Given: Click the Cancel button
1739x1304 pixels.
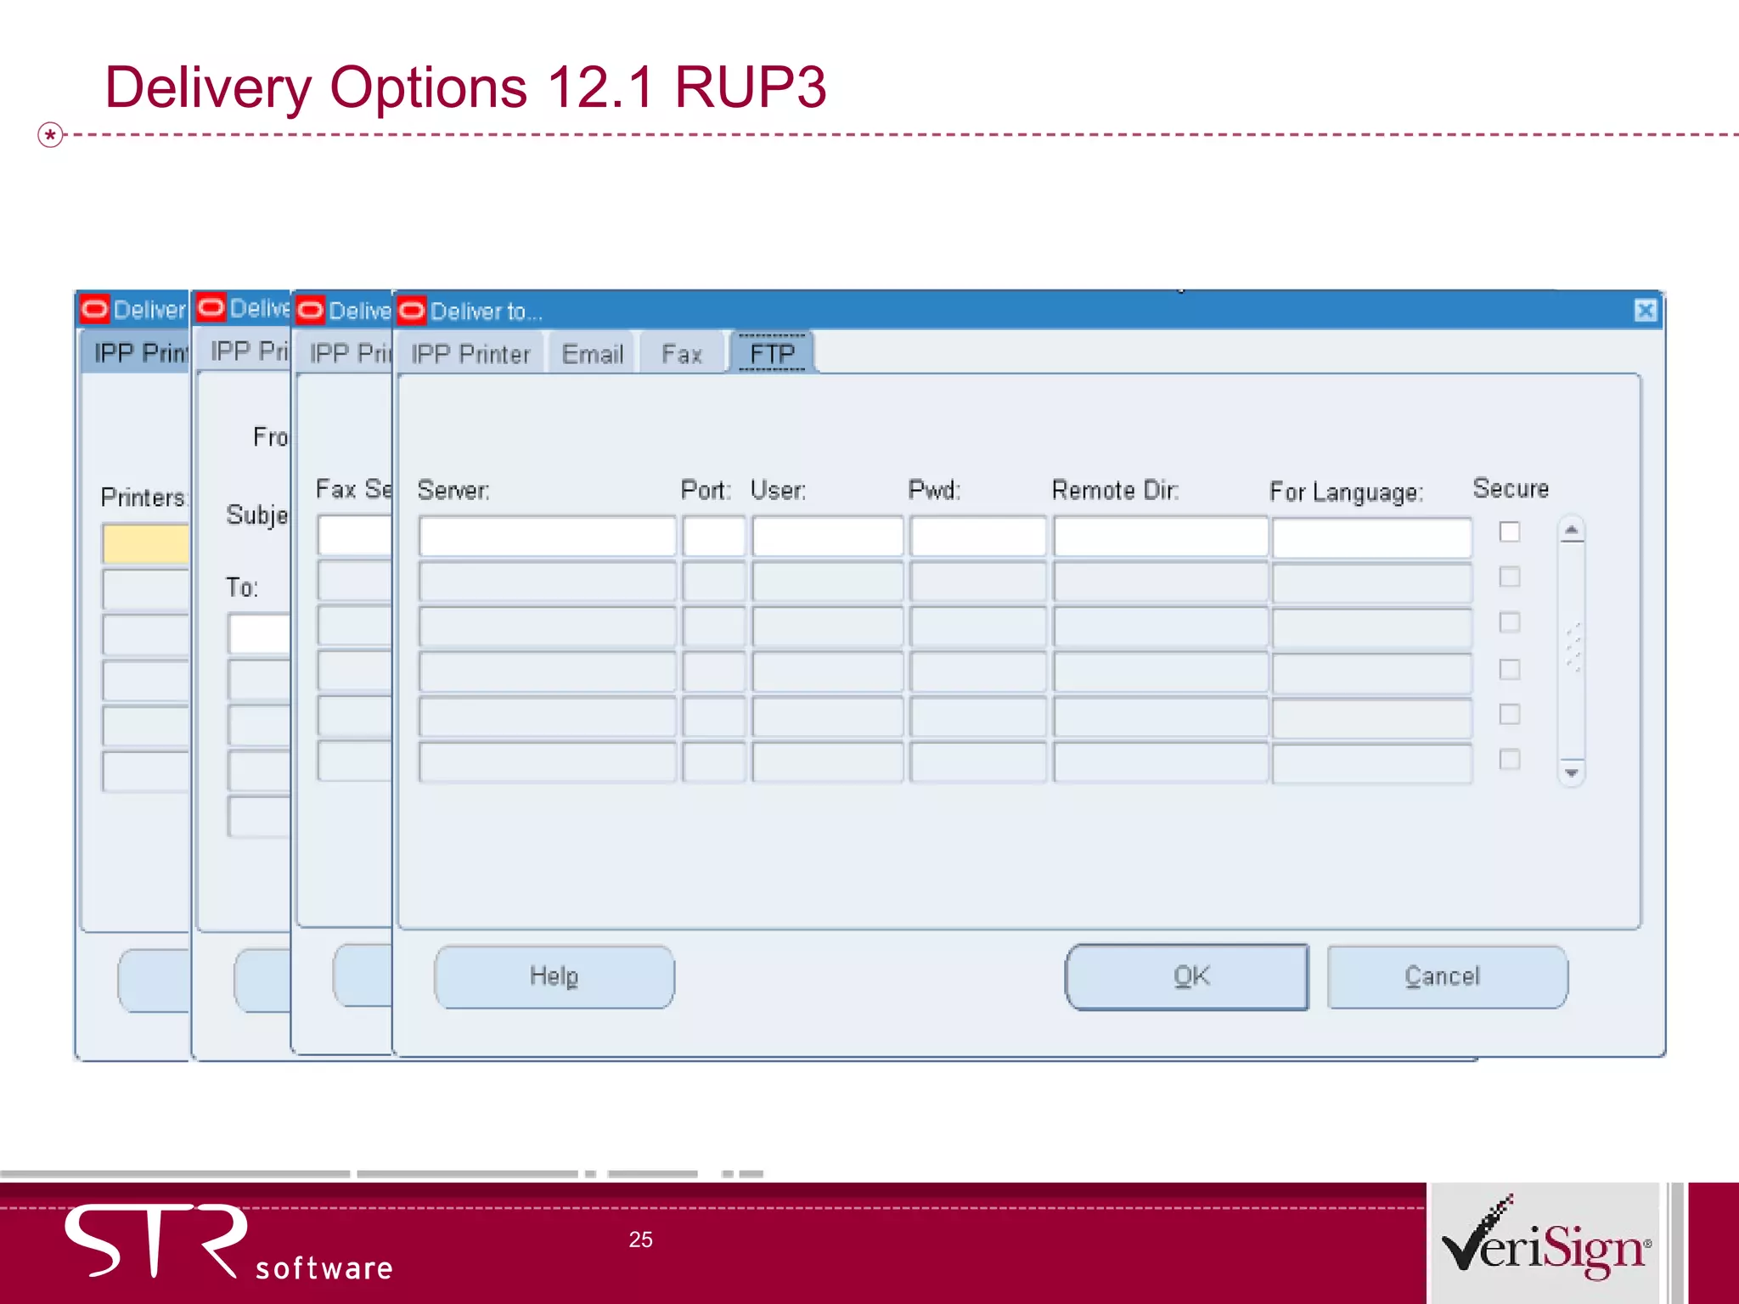Looking at the screenshot, I should tap(1447, 976).
